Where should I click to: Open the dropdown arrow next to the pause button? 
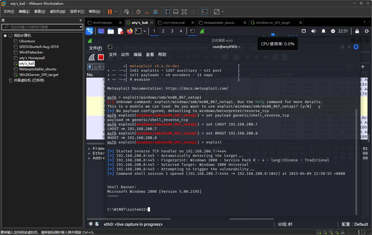pos(116,12)
